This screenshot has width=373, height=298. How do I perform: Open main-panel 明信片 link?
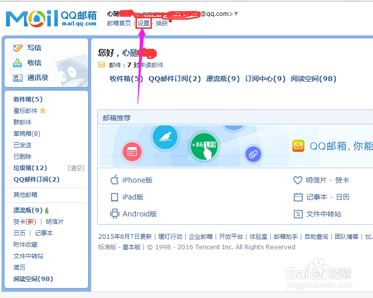pos(316,180)
